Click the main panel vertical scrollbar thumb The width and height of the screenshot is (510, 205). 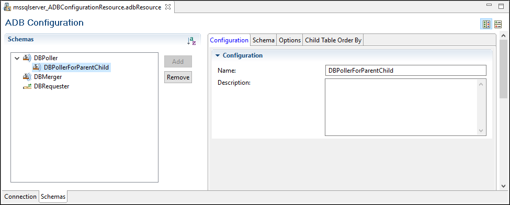(503, 69)
